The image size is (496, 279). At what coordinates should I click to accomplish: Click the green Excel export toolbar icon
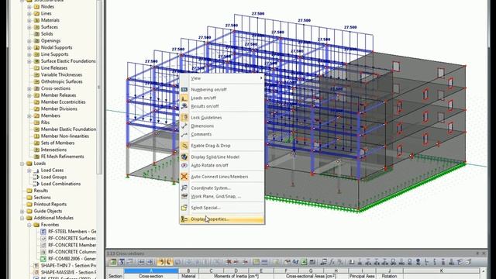pyautogui.click(x=304, y=262)
